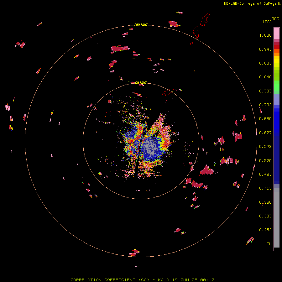The height and width of the screenshot is (282, 282).
Task: Click the 0.840 color scale value
Action: tap(265, 77)
